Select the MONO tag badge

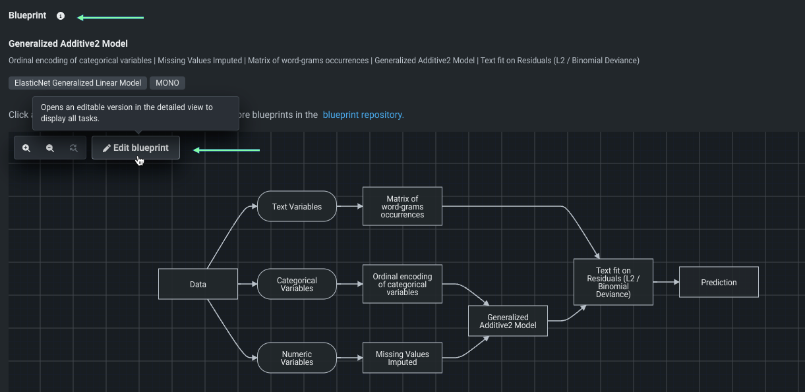167,83
